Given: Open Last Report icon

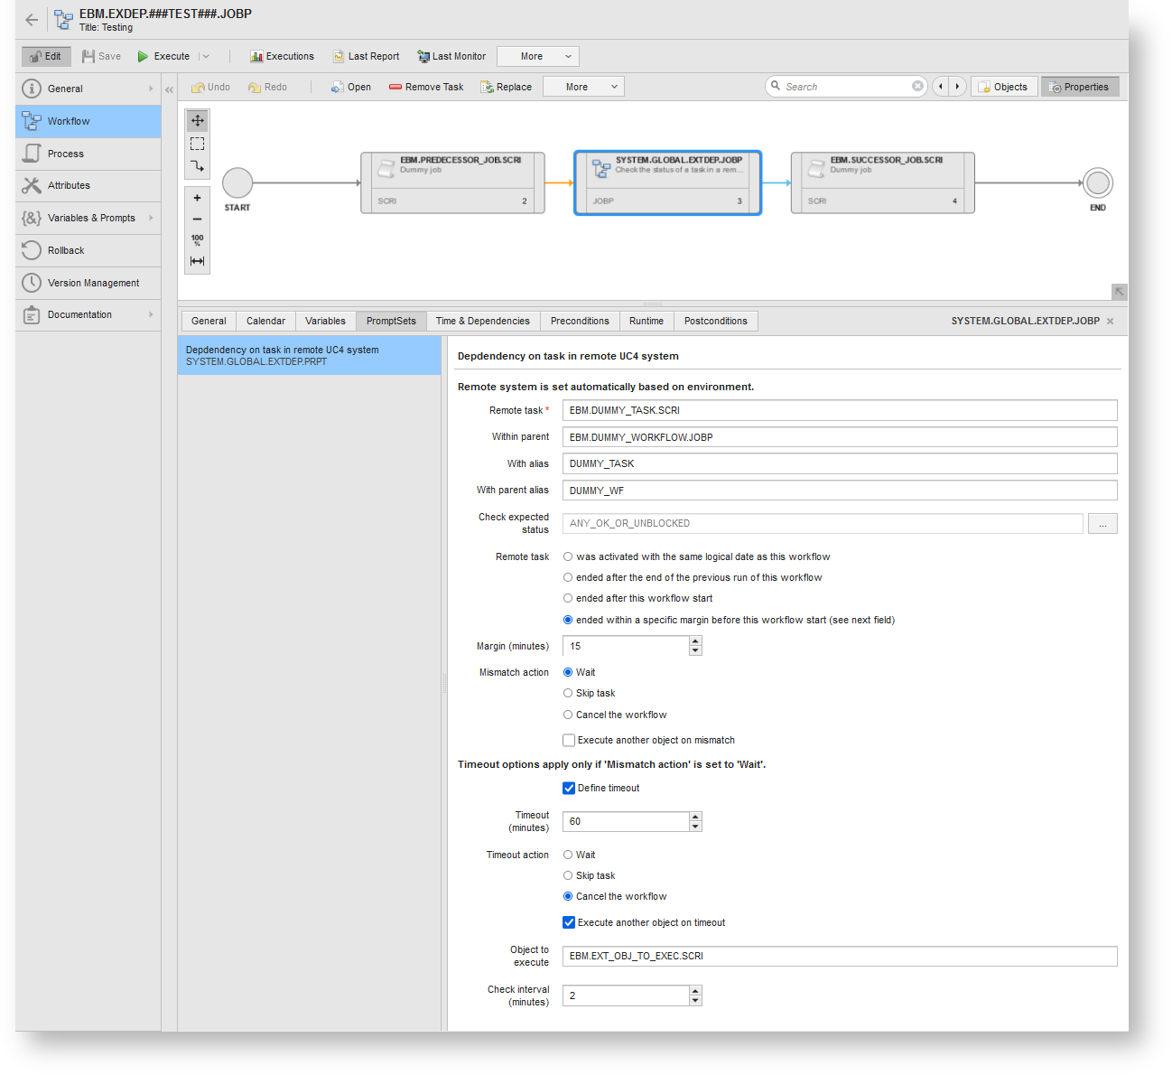Looking at the screenshot, I should coord(339,56).
